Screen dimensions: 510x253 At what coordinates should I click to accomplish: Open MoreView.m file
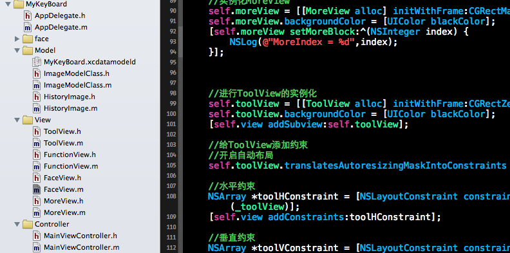click(64, 212)
